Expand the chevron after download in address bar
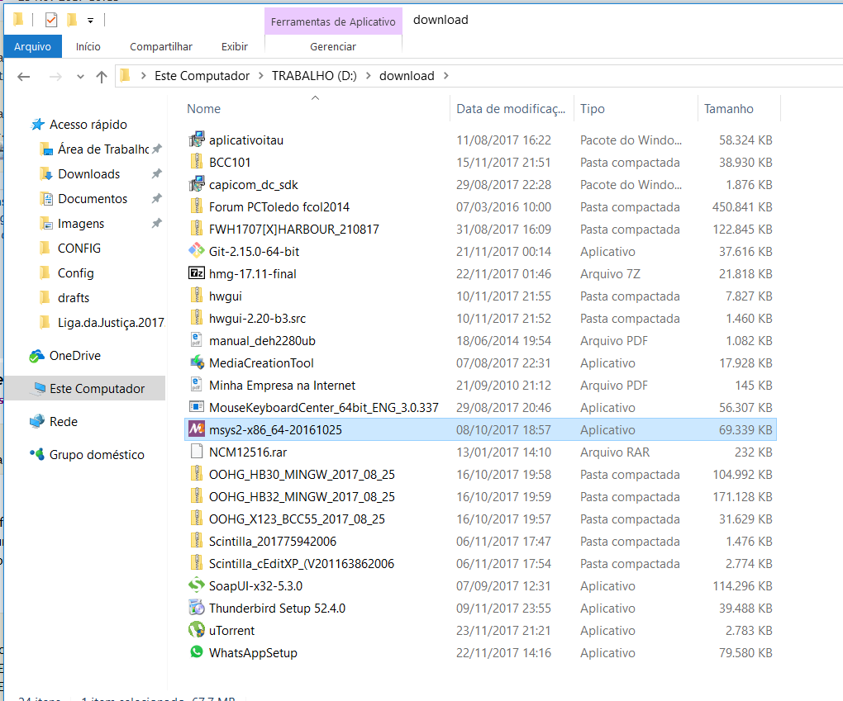 pos(446,76)
